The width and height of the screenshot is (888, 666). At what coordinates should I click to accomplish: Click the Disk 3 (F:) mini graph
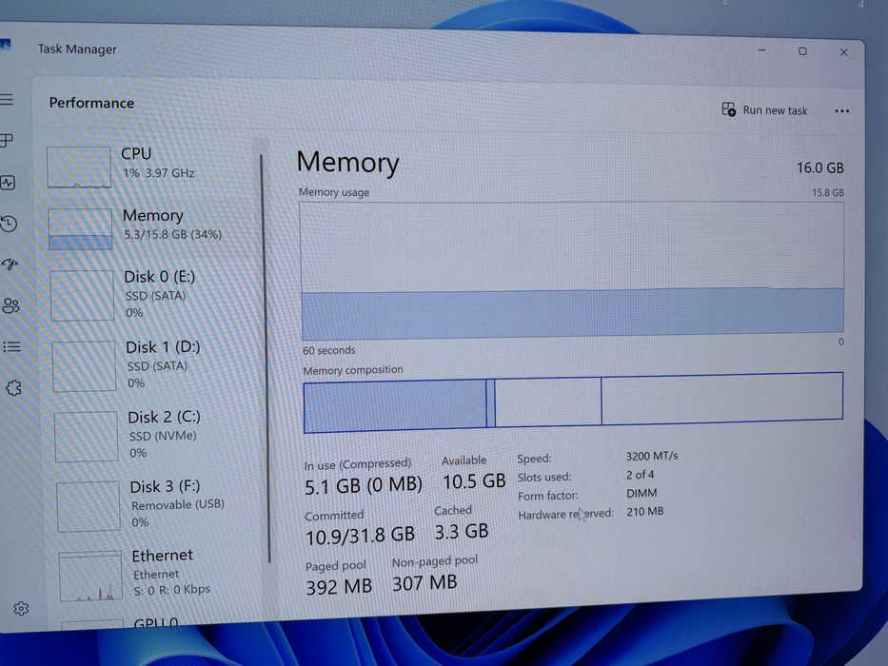(89, 506)
